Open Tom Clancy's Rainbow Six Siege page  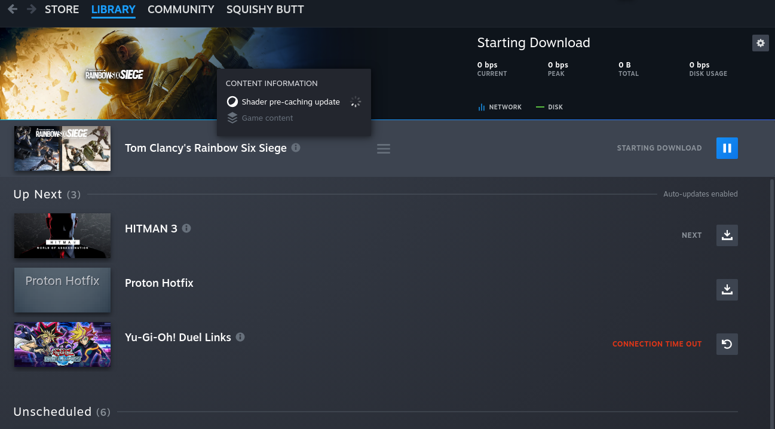pyautogui.click(x=206, y=148)
